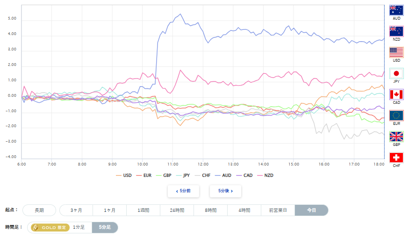Toggle the EUR series in chart legend
409x239 pixels.
point(144,175)
